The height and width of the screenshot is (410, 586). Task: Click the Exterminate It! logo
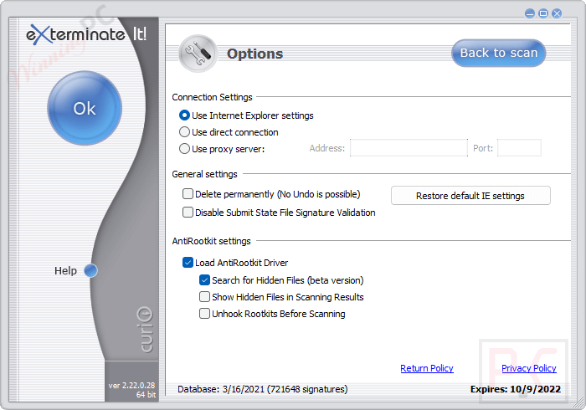tap(86, 35)
